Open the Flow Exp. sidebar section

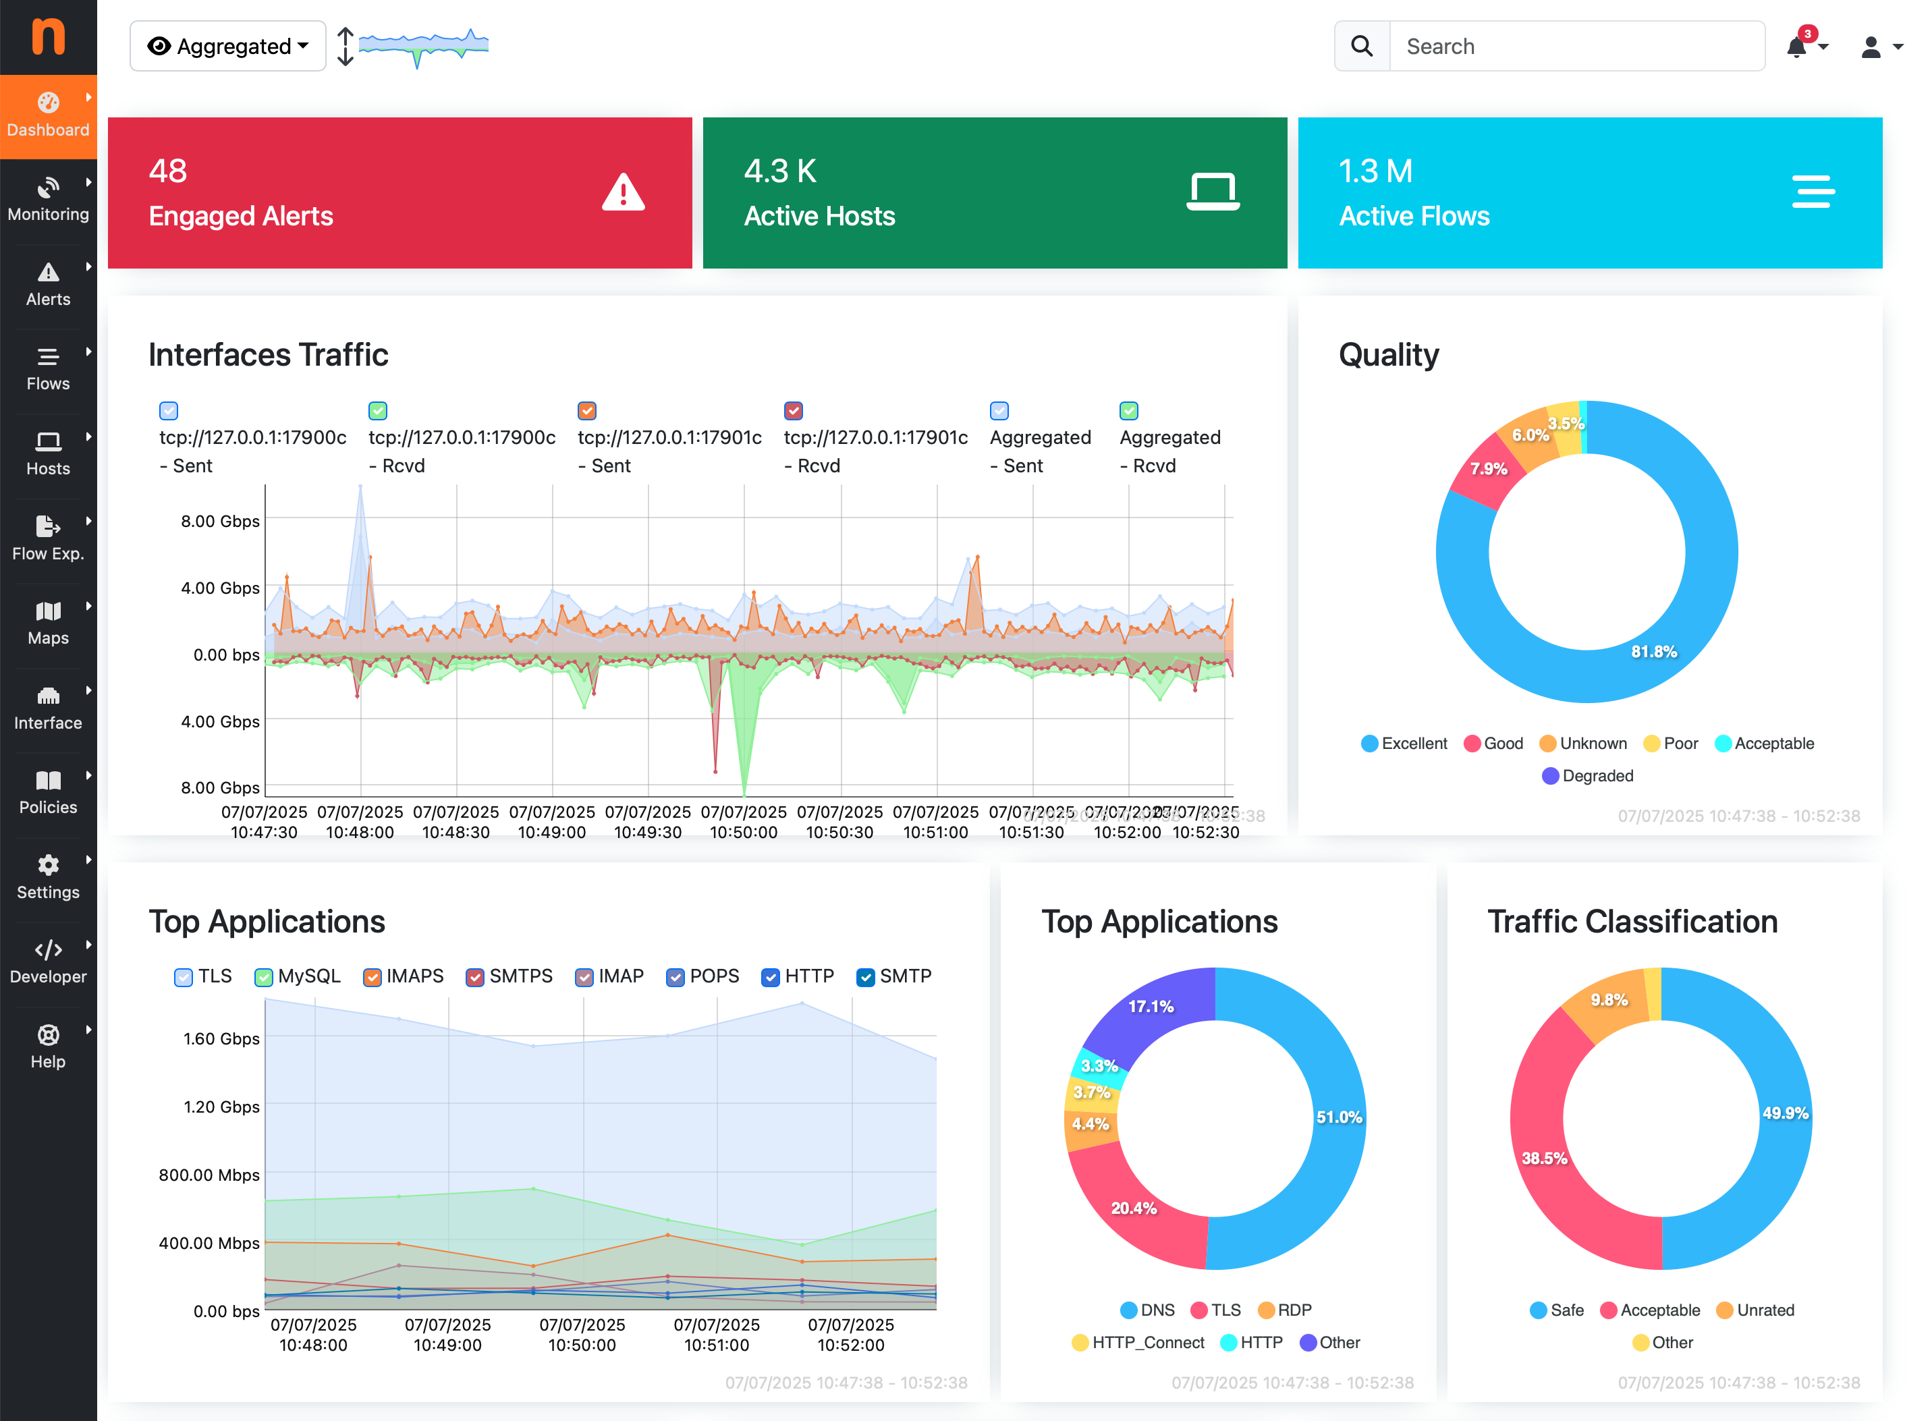pyautogui.click(x=48, y=539)
